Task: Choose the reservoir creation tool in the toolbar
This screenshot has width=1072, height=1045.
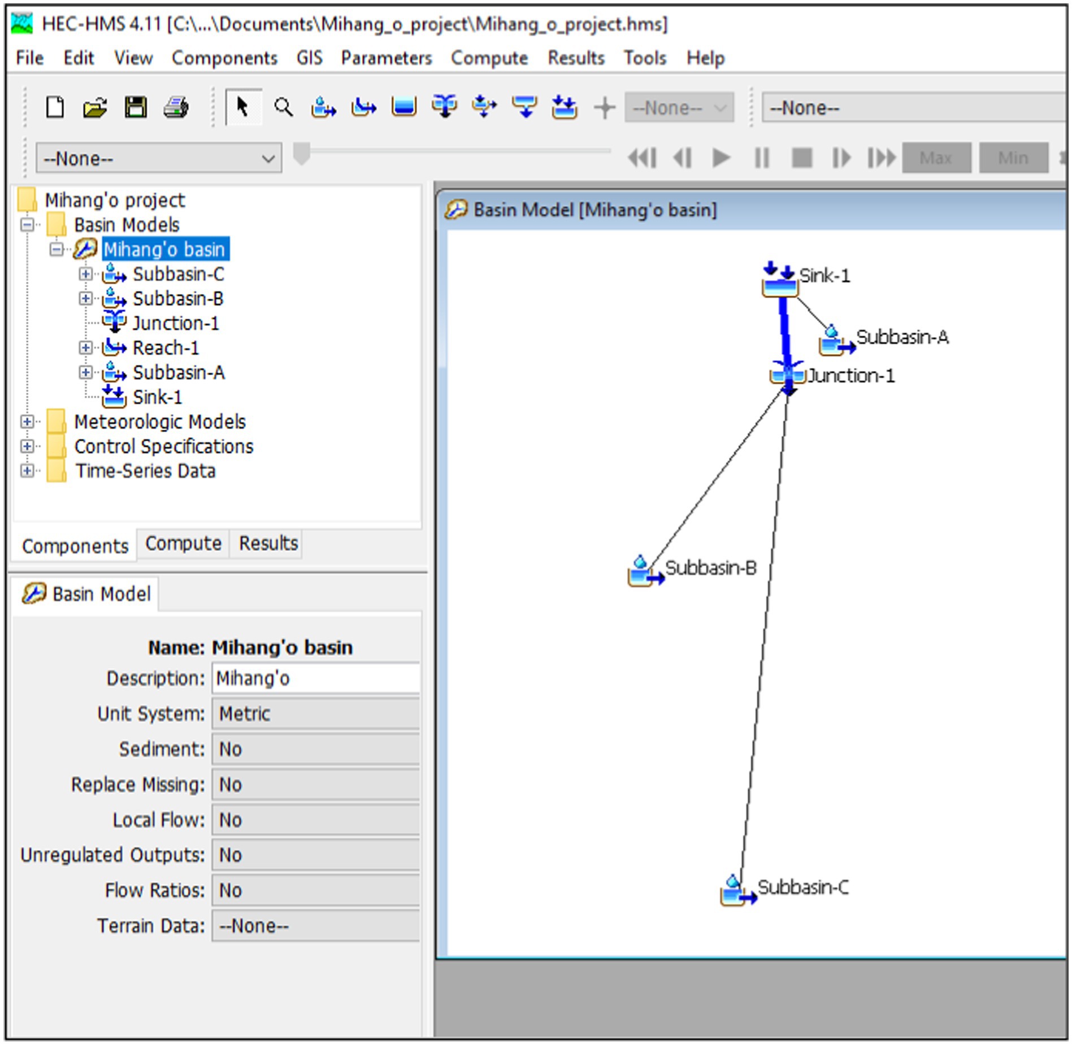Action: [404, 106]
